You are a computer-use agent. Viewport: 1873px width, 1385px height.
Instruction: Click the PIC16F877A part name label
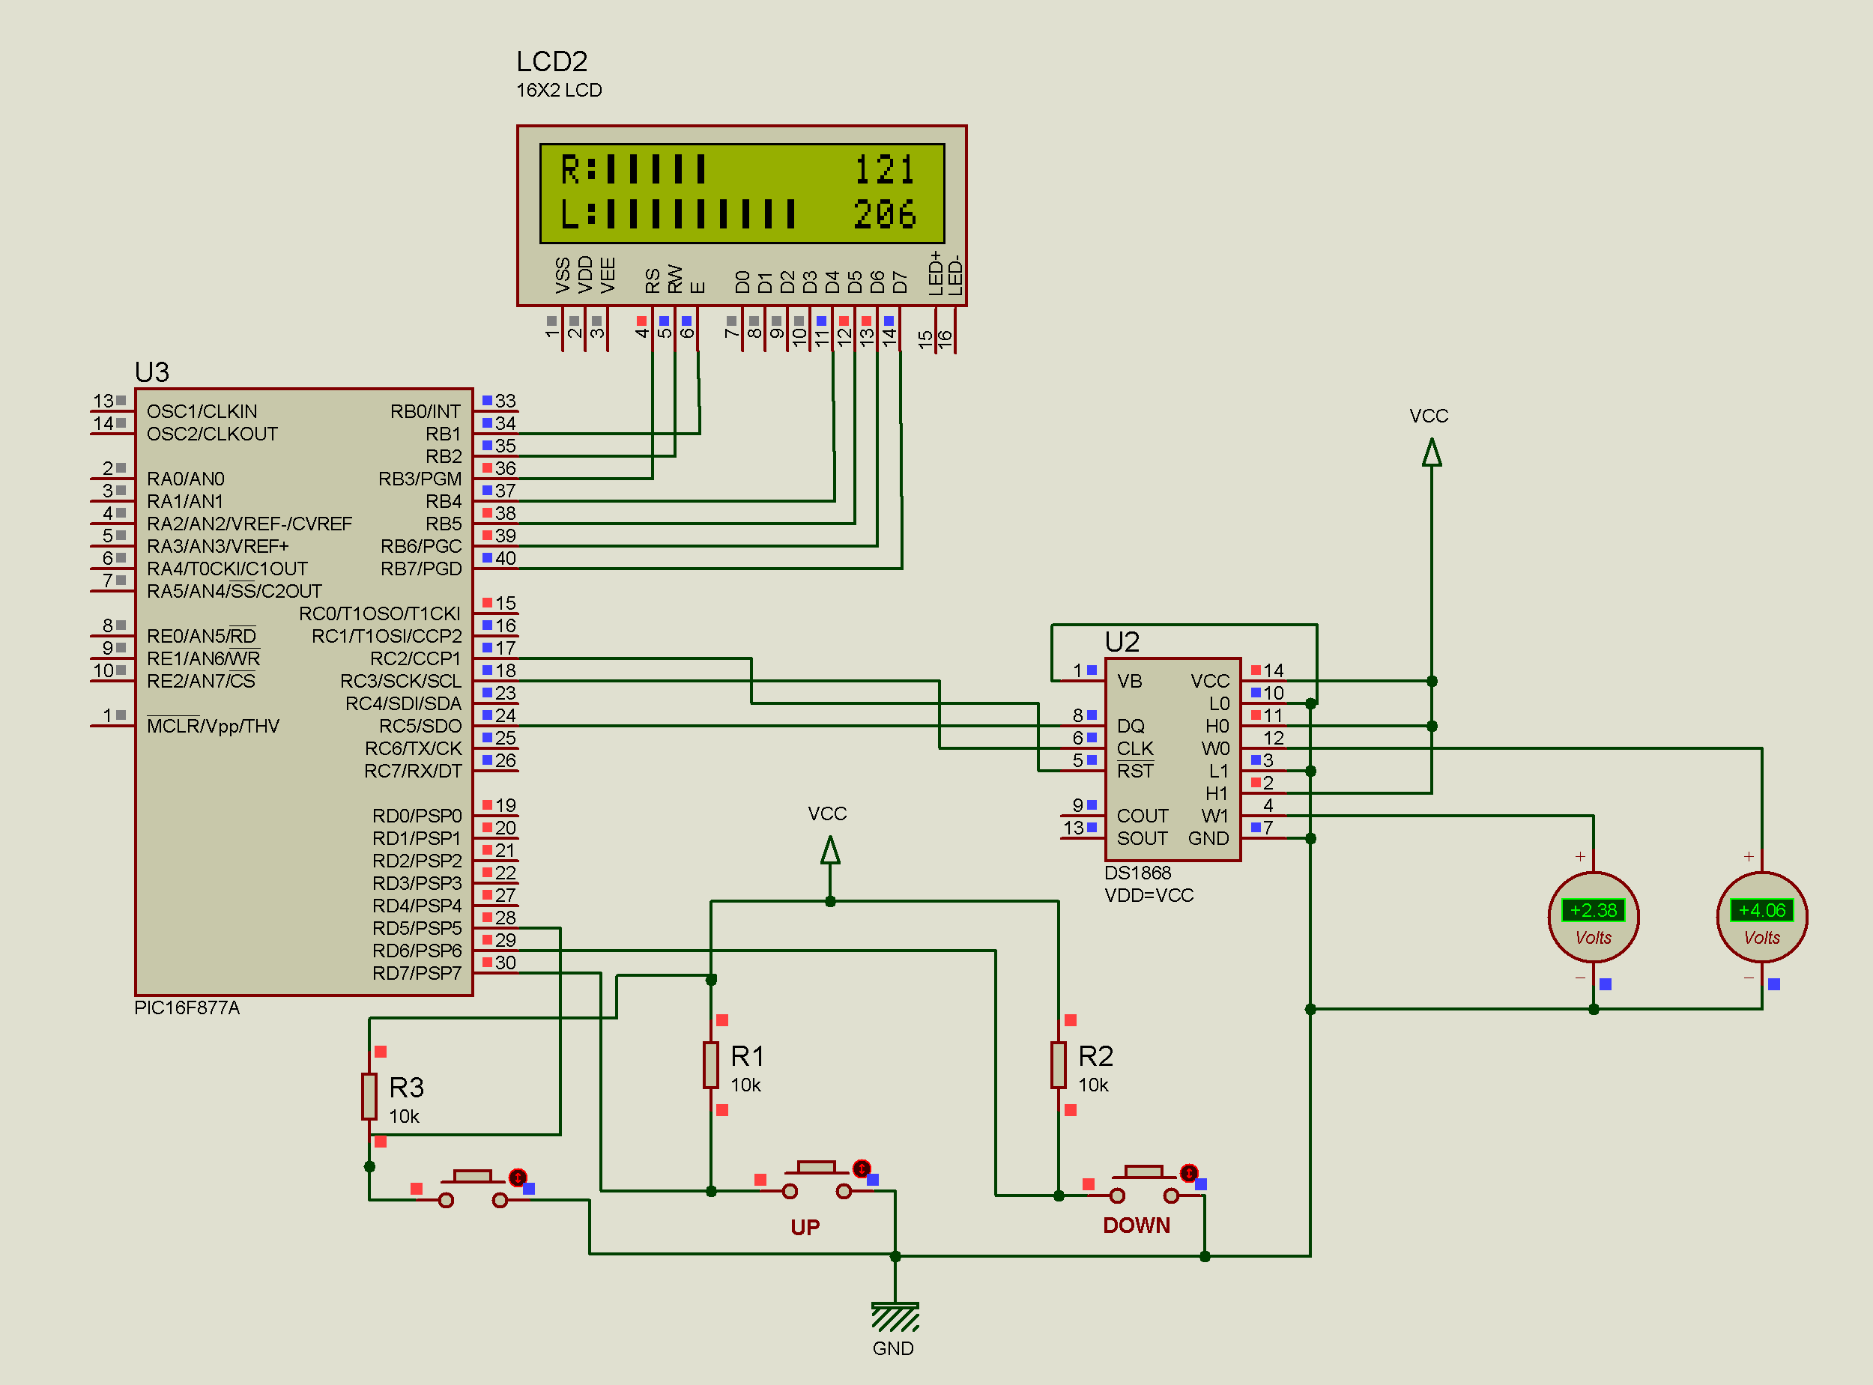(x=187, y=1007)
